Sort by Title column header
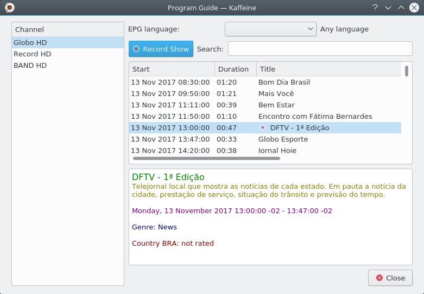Viewport: 424px width, 294px height. pos(329,69)
